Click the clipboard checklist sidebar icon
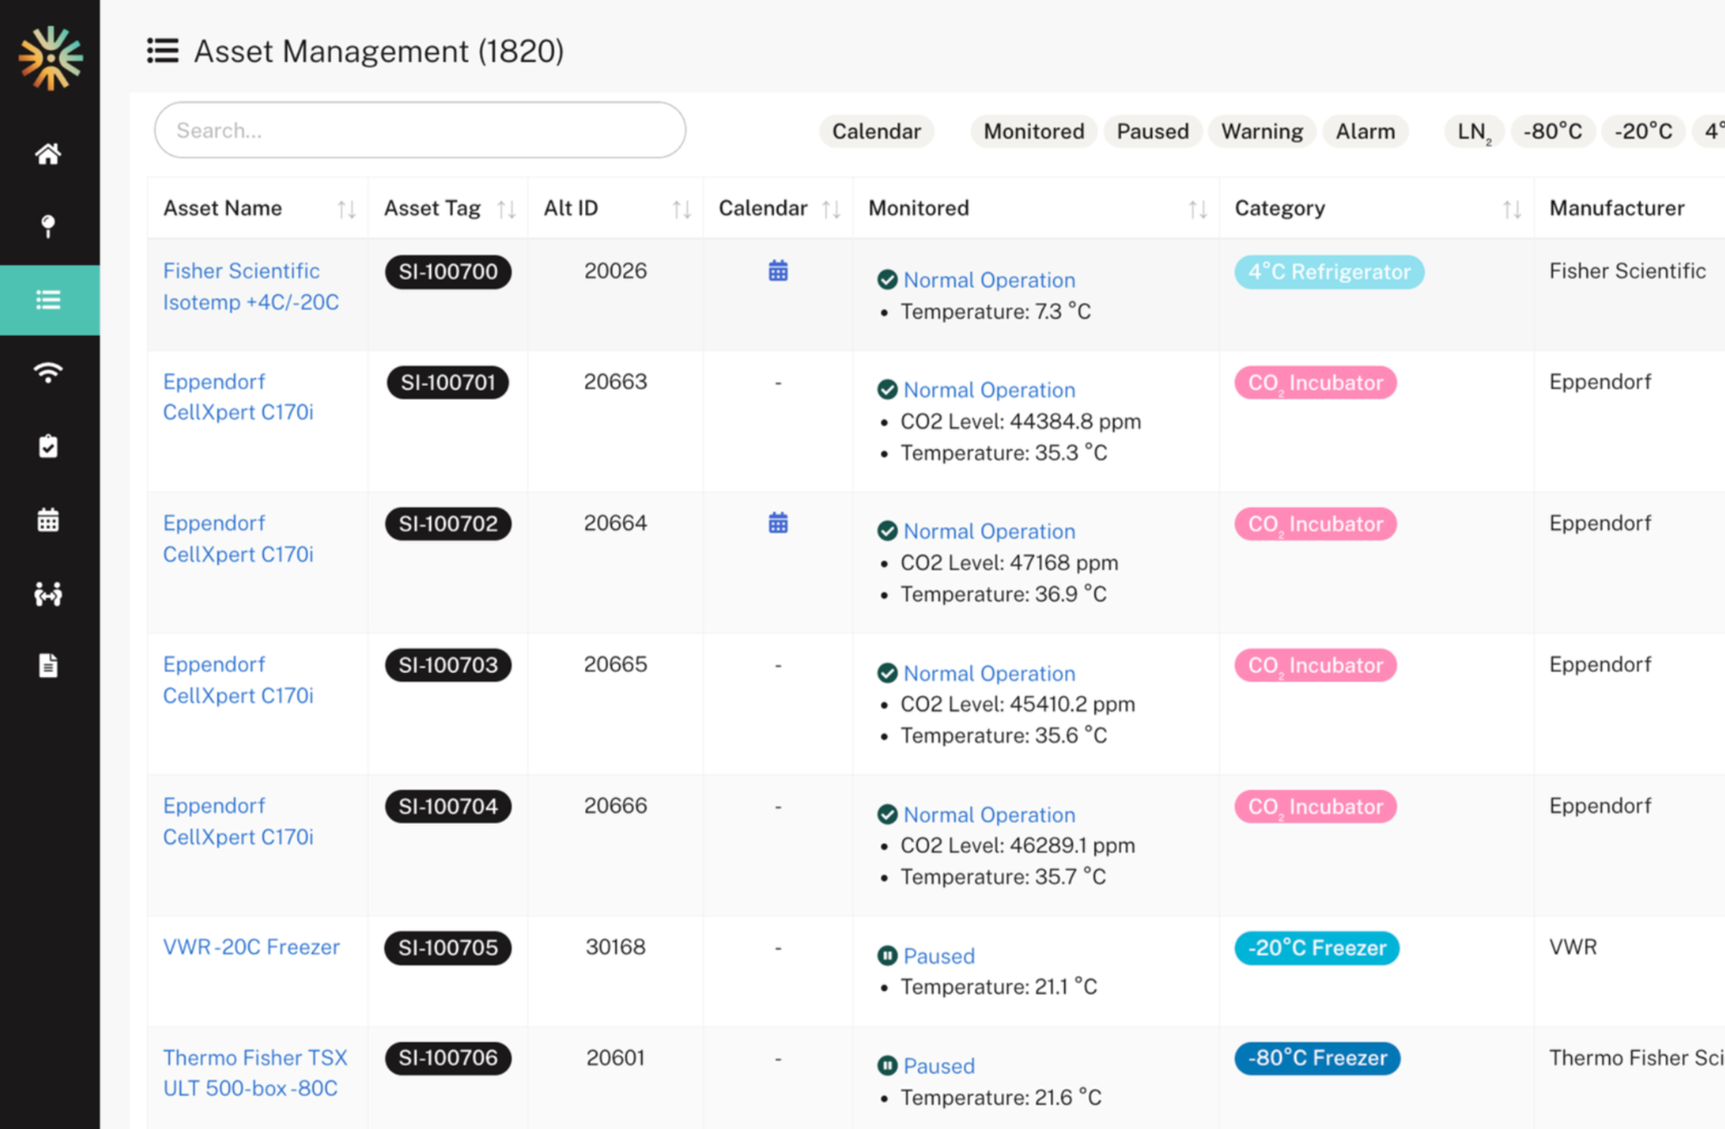Screen dimensions: 1725x1129 tap(48, 446)
